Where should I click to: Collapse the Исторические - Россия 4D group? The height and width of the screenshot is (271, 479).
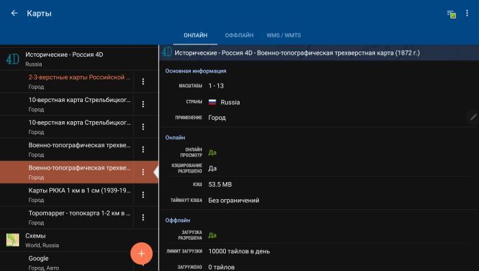pyautogui.click(x=79, y=59)
